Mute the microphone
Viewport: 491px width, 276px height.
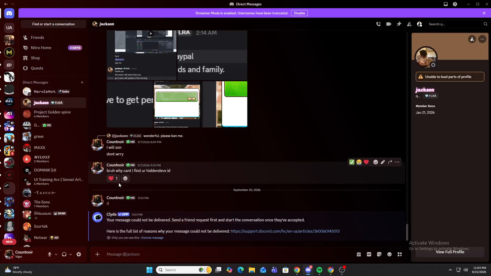point(49,254)
